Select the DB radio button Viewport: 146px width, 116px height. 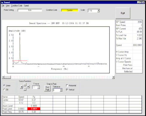point(4,90)
